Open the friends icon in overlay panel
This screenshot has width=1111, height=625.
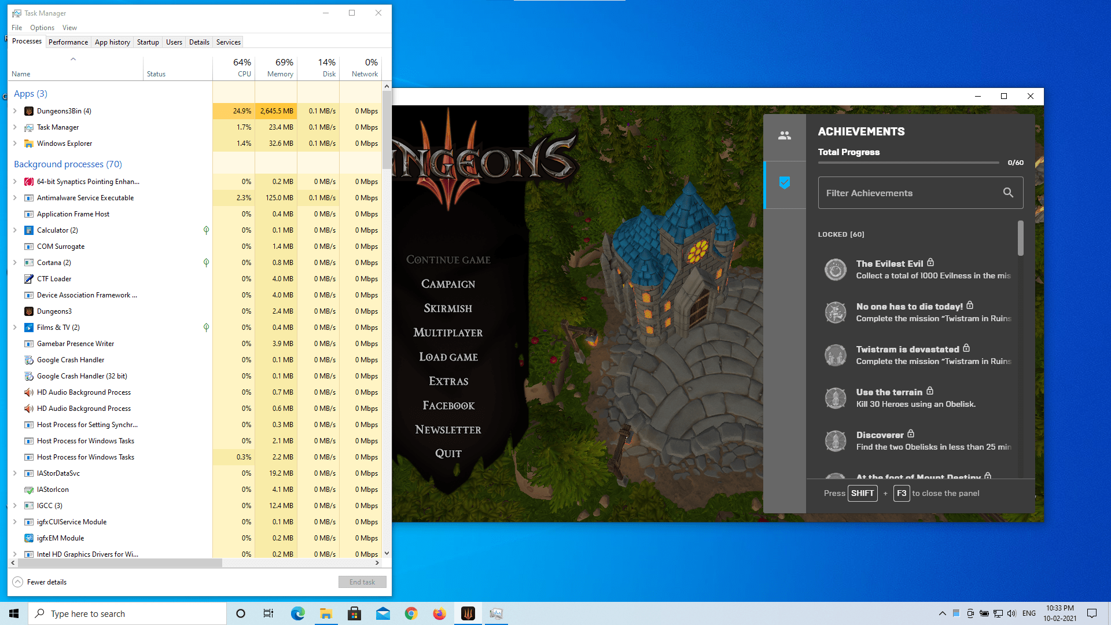tap(785, 135)
